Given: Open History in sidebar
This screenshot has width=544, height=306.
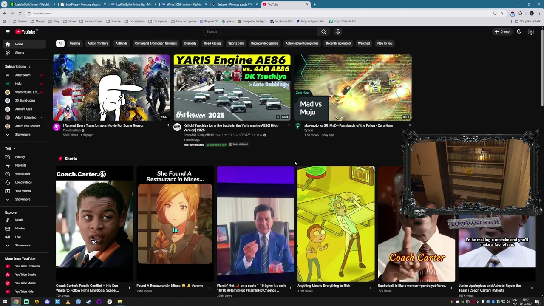Looking at the screenshot, I should (x=25, y=157).
